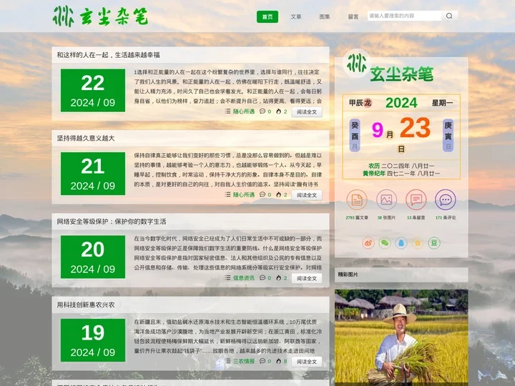Open the 首页 navigation tab
The height and width of the screenshot is (386, 515).
coord(268,16)
